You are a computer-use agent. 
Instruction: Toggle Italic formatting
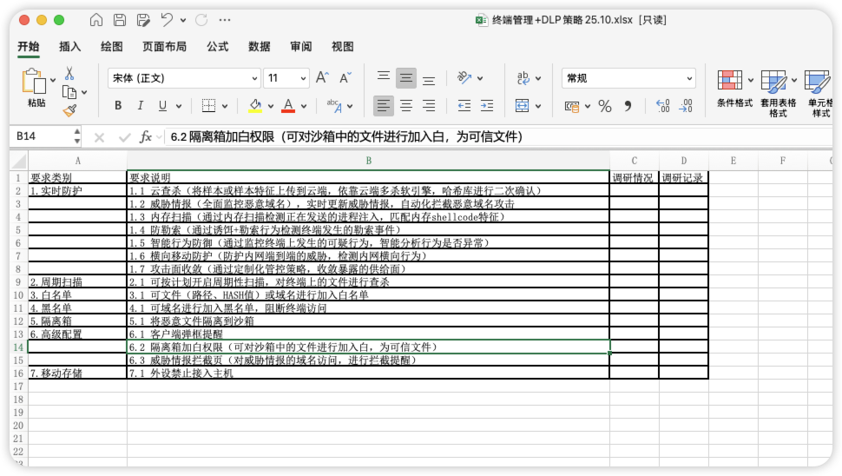coord(141,106)
